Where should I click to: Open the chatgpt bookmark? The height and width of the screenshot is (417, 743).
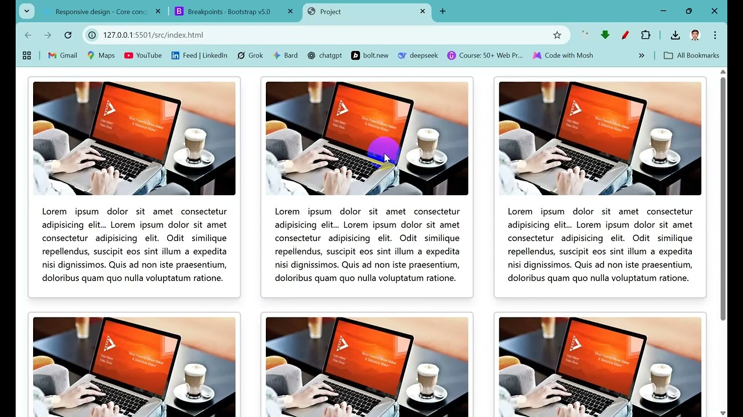point(324,56)
